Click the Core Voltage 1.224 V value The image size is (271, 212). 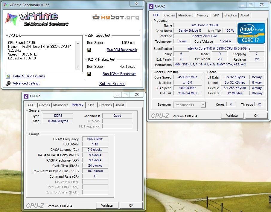pos(225,42)
